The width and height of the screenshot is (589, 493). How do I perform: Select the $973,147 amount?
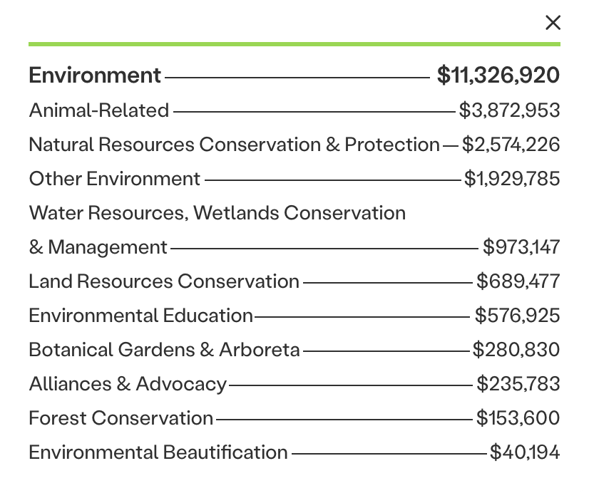[521, 247]
